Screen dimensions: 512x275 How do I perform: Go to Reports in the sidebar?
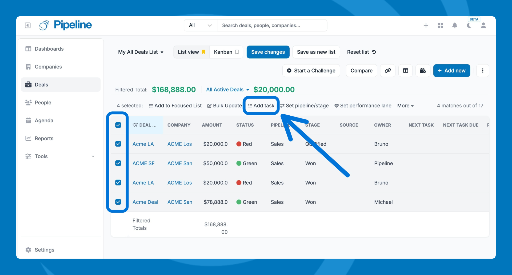pos(44,138)
